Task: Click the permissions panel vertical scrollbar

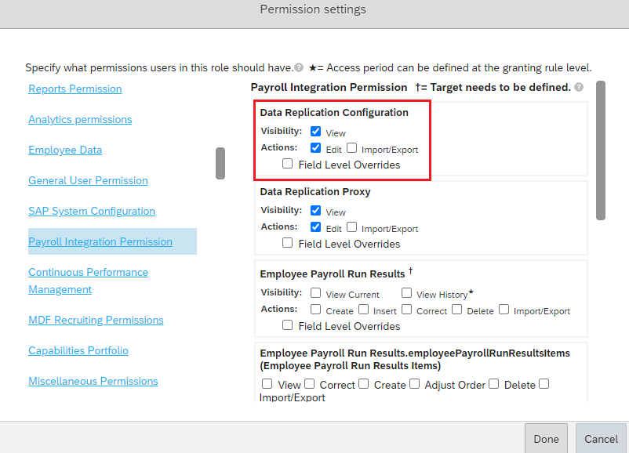Action: click(x=601, y=150)
